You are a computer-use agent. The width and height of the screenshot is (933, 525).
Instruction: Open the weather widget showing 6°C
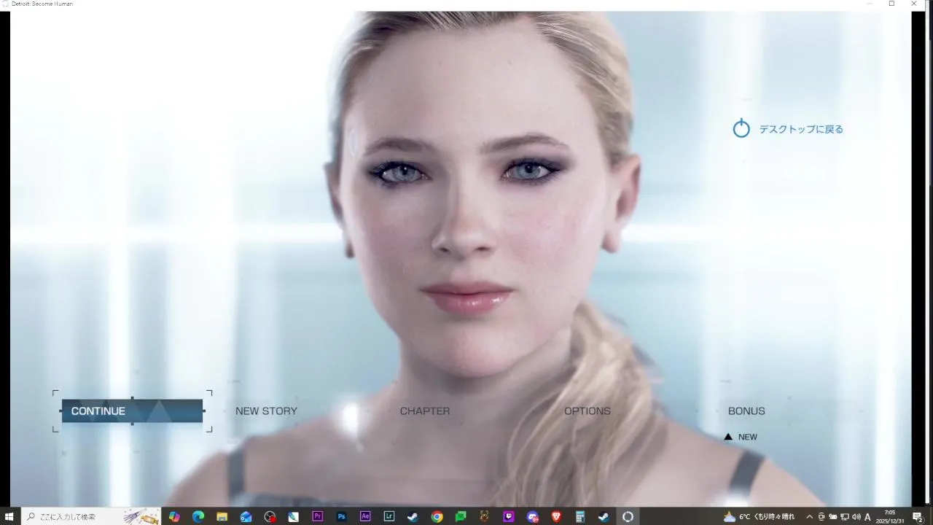(x=759, y=517)
